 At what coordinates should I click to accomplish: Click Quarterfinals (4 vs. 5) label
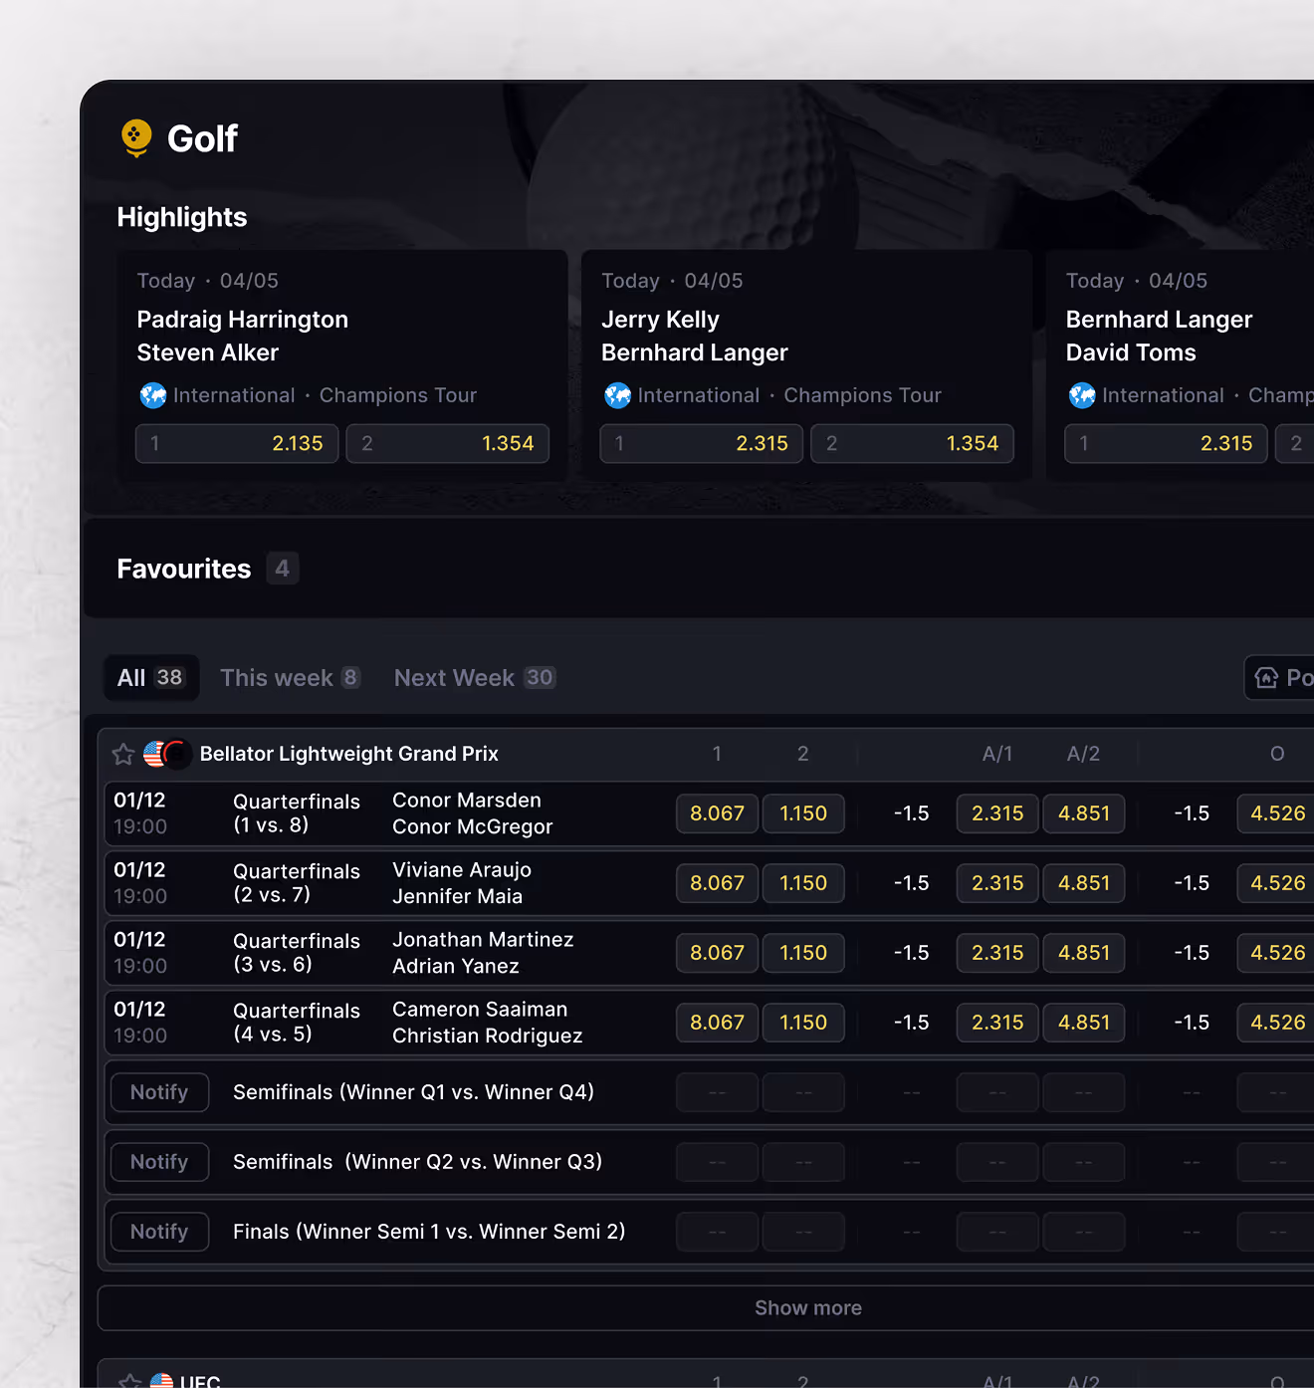click(x=297, y=1023)
